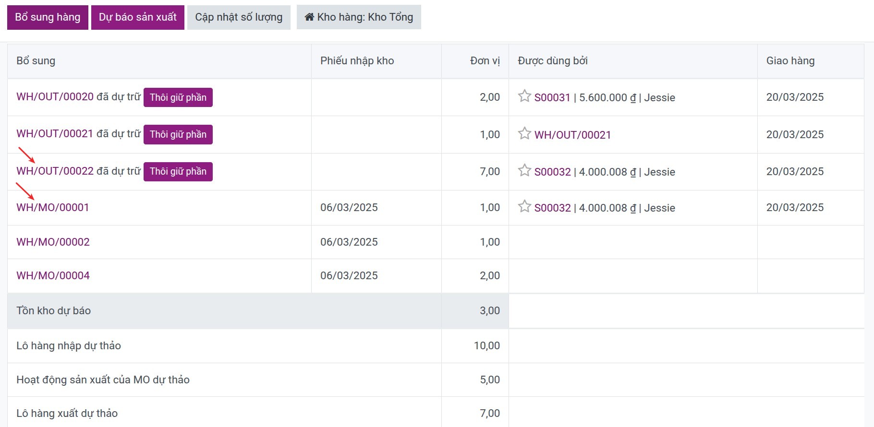The image size is (874, 427).
Task: Open WH/OUT/00021 link in Được dùng bởi column
Action: [x=572, y=135]
